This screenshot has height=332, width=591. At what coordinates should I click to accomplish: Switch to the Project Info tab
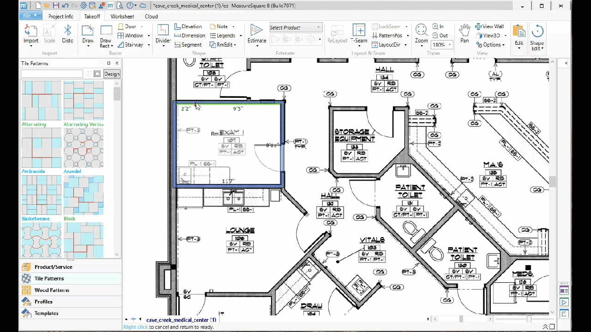tap(61, 16)
